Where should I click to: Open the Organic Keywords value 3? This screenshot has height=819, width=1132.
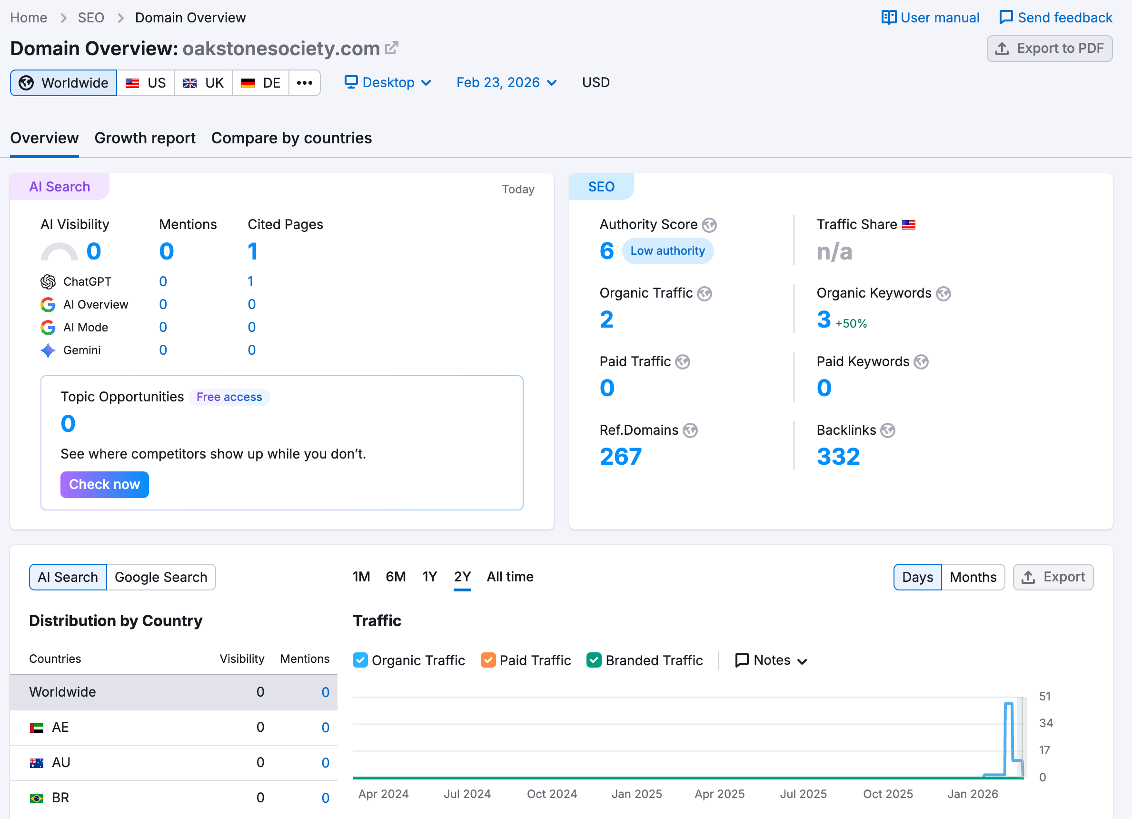pos(824,320)
